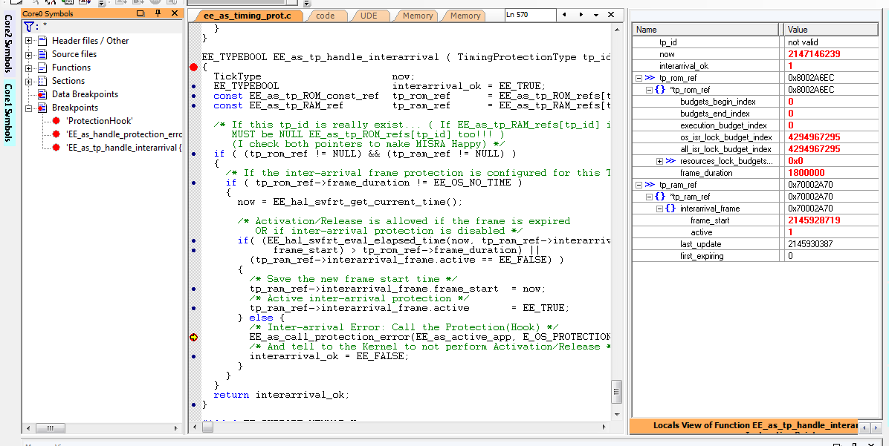Float the Core0 Symbols panel window
Screen dimensions: 889x446
click(140, 13)
